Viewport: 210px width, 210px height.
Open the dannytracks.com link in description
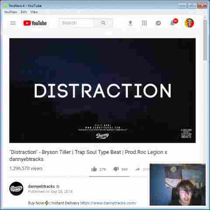pyautogui.click(x=108, y=203)
